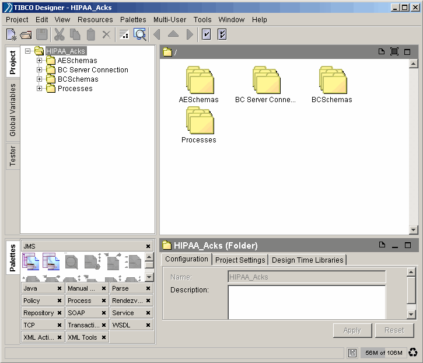Click the Copy toolbar icon
Image resolution: width=423 pixels, height=363 pixels.
tap(75, 34)
